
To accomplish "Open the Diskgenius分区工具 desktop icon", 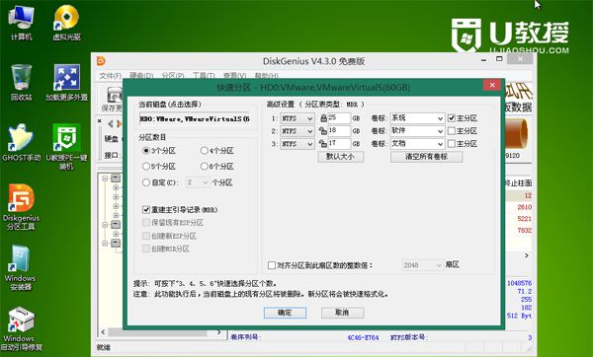I will coord(21,207).
